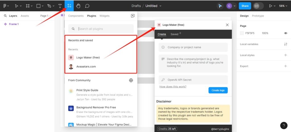Select the Hand tool

(x=78, y=6)
